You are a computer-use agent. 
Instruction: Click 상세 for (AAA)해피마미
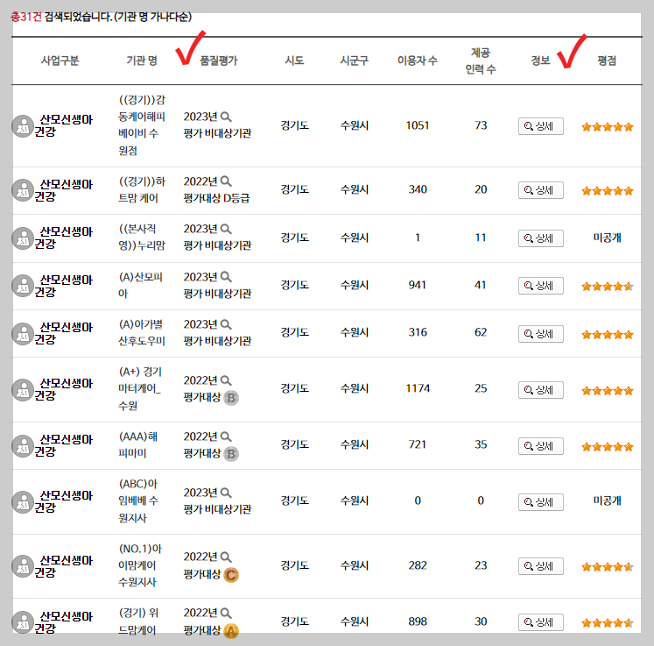540,446
